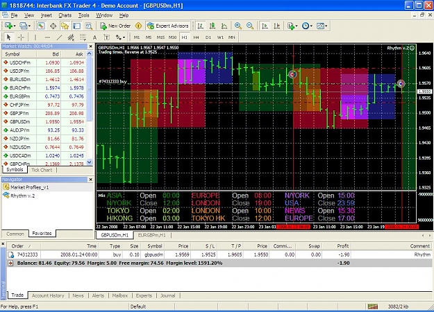Select the Text tool
The width and height of the screenshot is (434, 312).
tap(94, 37)
